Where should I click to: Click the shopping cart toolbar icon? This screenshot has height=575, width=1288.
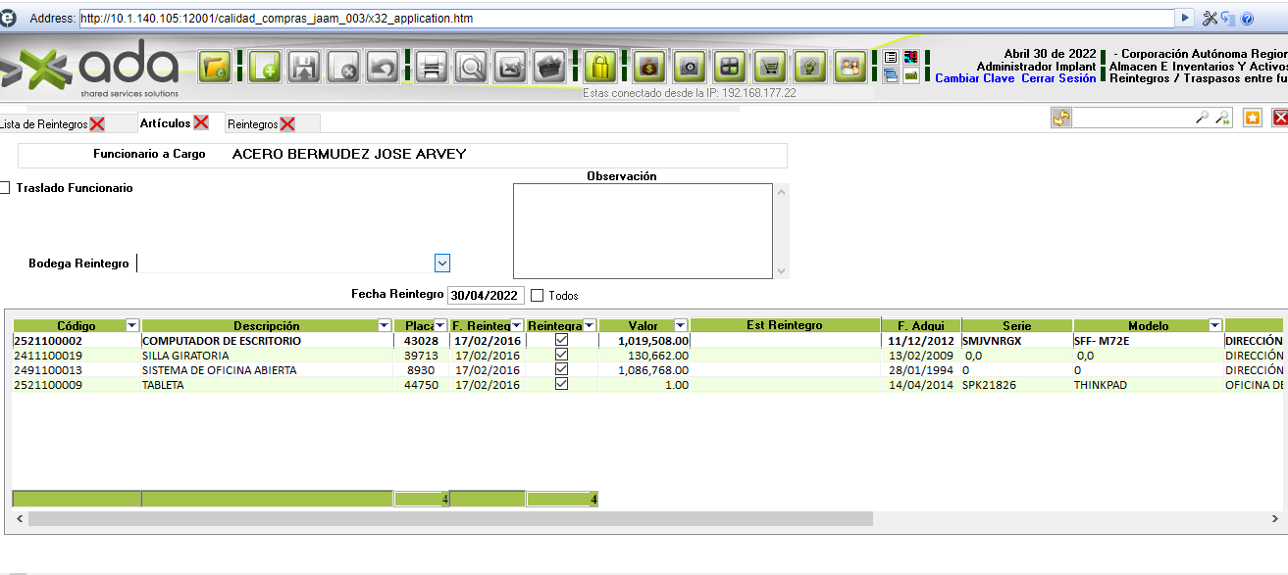[x=771, y=68]
